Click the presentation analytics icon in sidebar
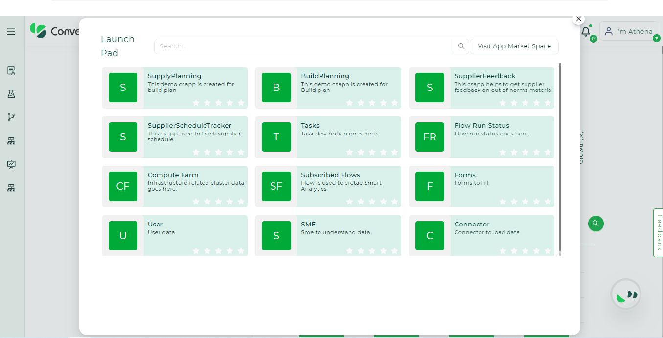The image size is (663, 338). pyautogui.click(x=11, y=164)
